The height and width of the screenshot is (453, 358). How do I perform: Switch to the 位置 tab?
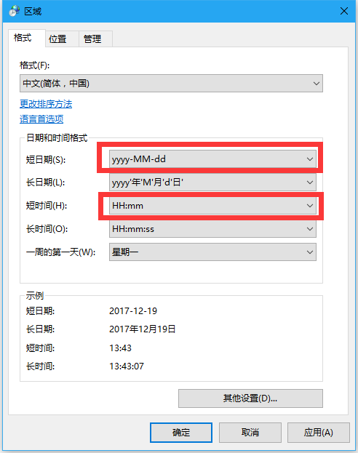(x=57, y=39)
